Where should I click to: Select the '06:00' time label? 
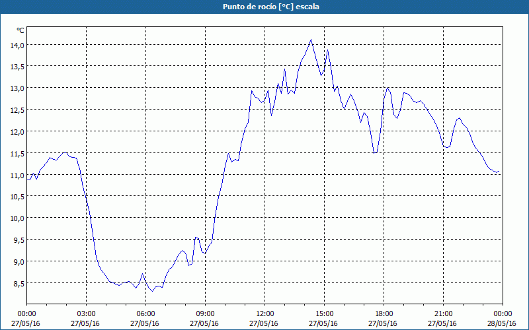[x=145, y=314]
